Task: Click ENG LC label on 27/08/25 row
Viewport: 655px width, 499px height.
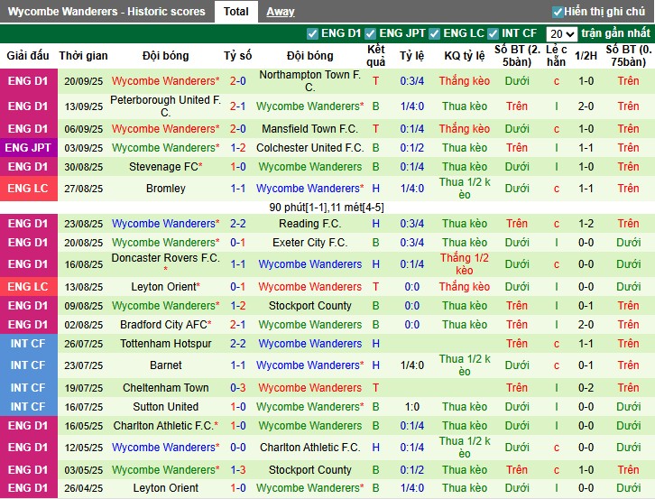Action: click(x=28, y=189)
